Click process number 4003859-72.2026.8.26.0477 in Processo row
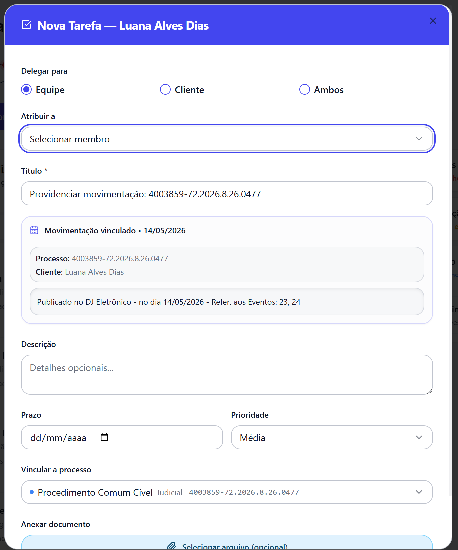 tap(120, 259)
